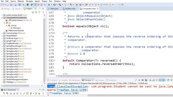The width and height of the screenshot is (173, 97).
Task: Toggle Link with Editor in Project Explorer
Action: [x=36, y=12]
